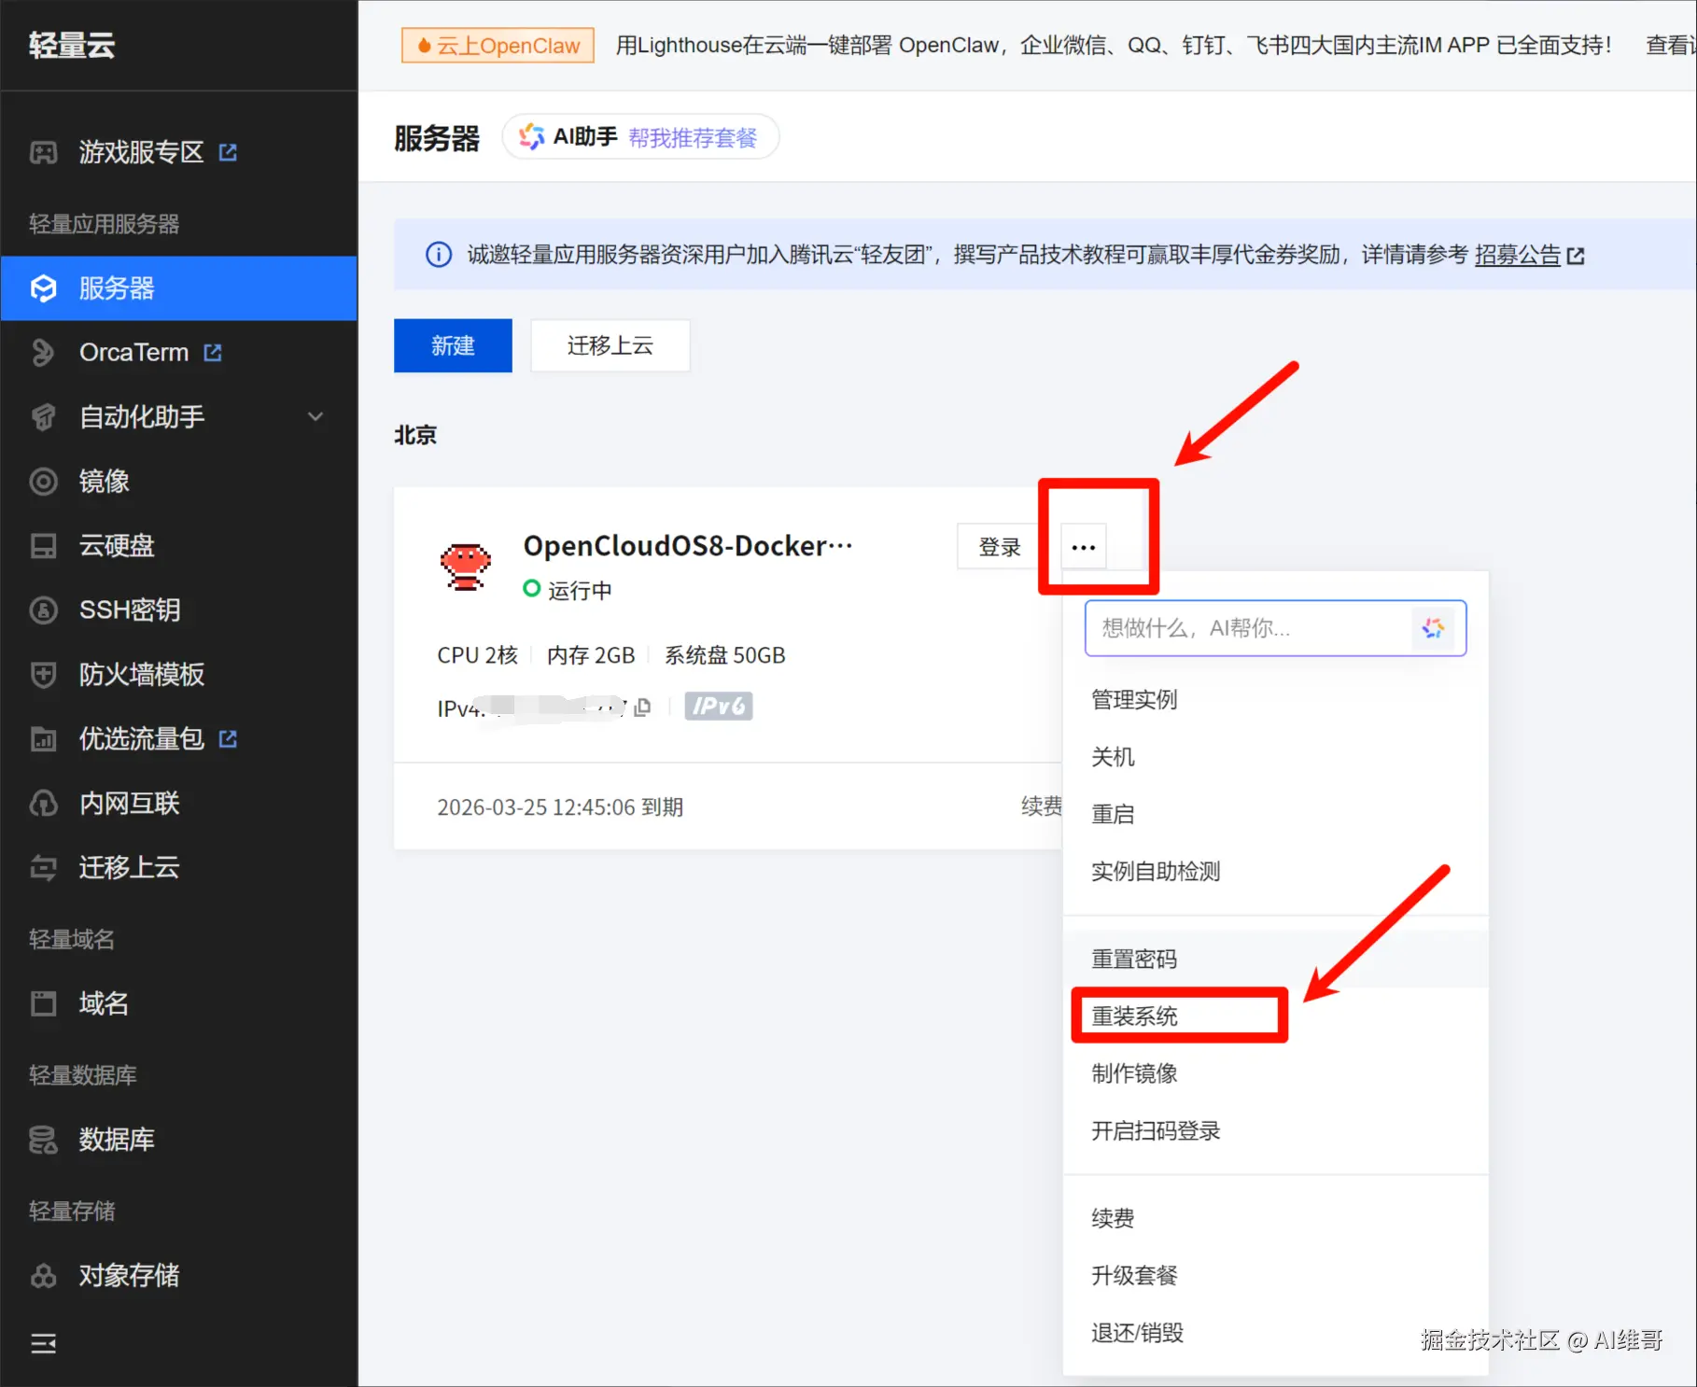This screenshot has height=1387, width=1697.
Task: Choose 制作镜像 menu entry
Action: pos(1275,1073)
